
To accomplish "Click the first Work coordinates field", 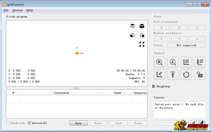I will (x=161, y=28).
